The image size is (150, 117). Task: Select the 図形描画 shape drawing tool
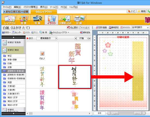pyautogui.click(x=101, y=27)
